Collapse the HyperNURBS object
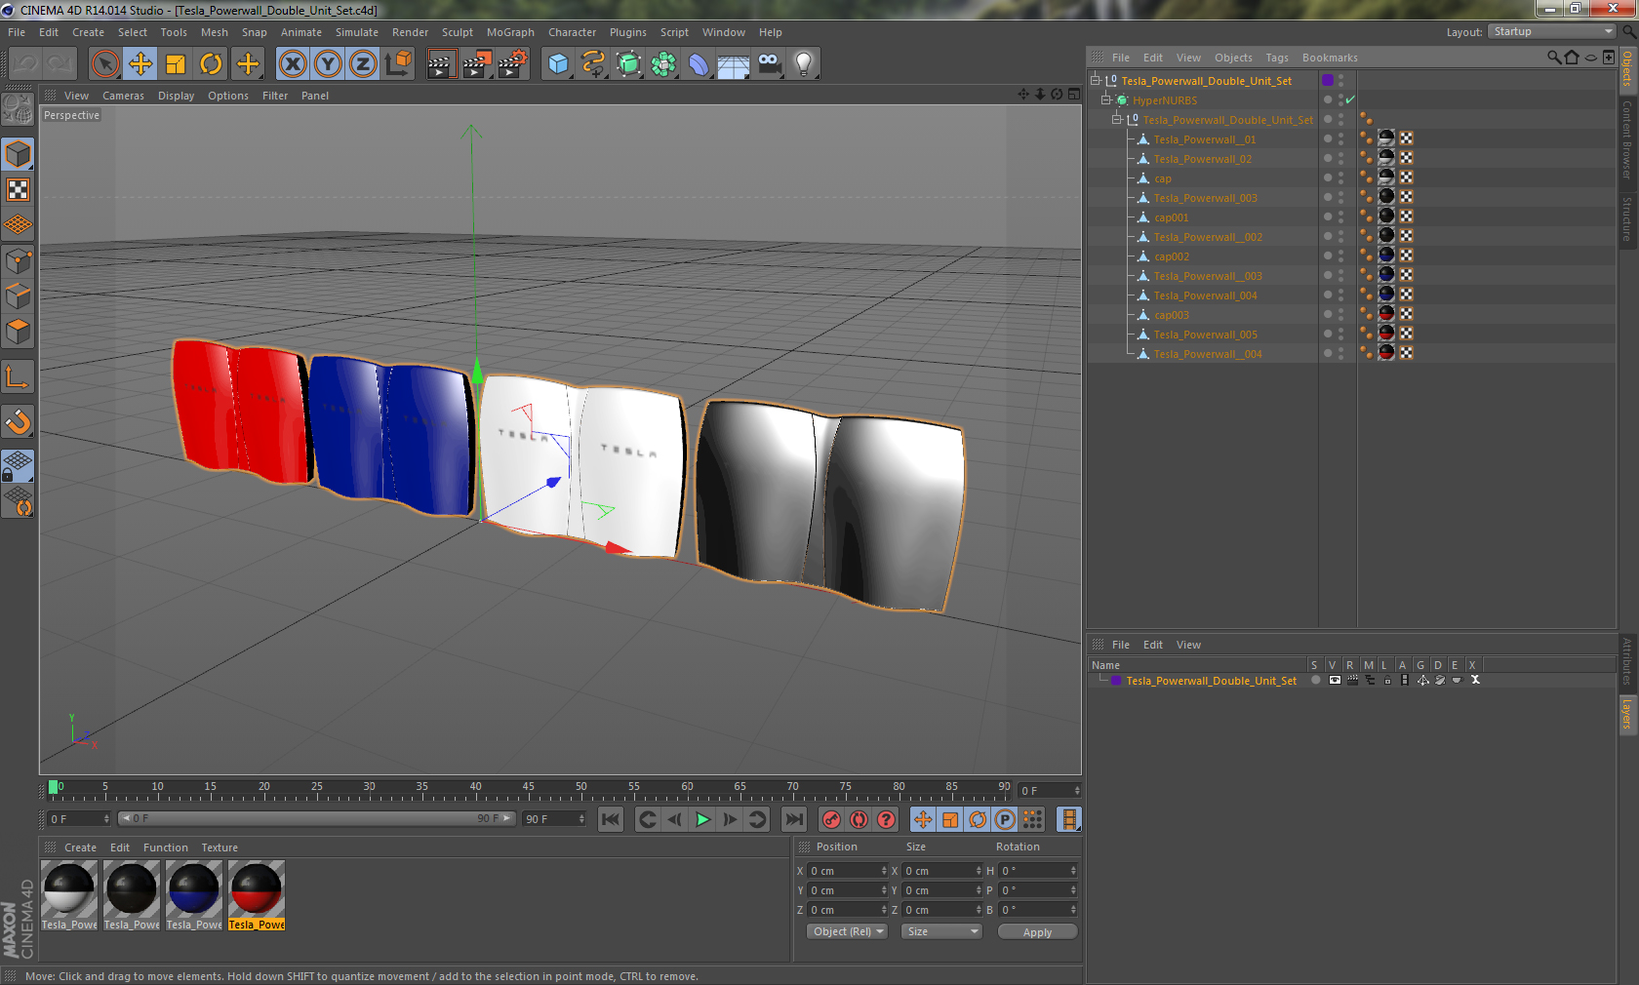The width and height of the screenshot is (1639, 985). point(1106,100)
